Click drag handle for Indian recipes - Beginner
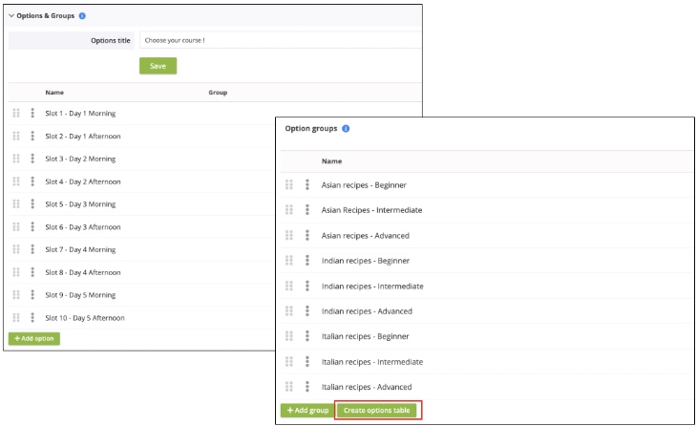Image resolution: width=697 pixels, height=426 pixels. 289,261
